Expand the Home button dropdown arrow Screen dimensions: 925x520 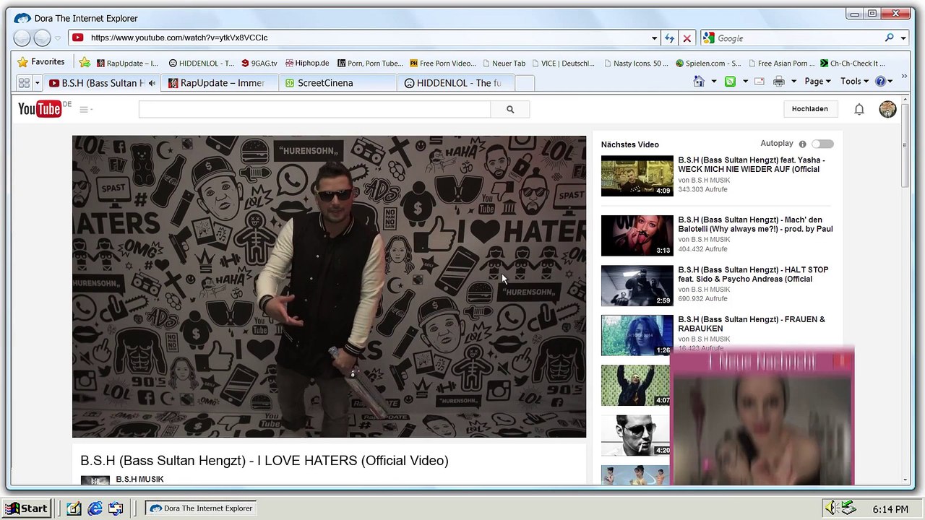[713, 82]
